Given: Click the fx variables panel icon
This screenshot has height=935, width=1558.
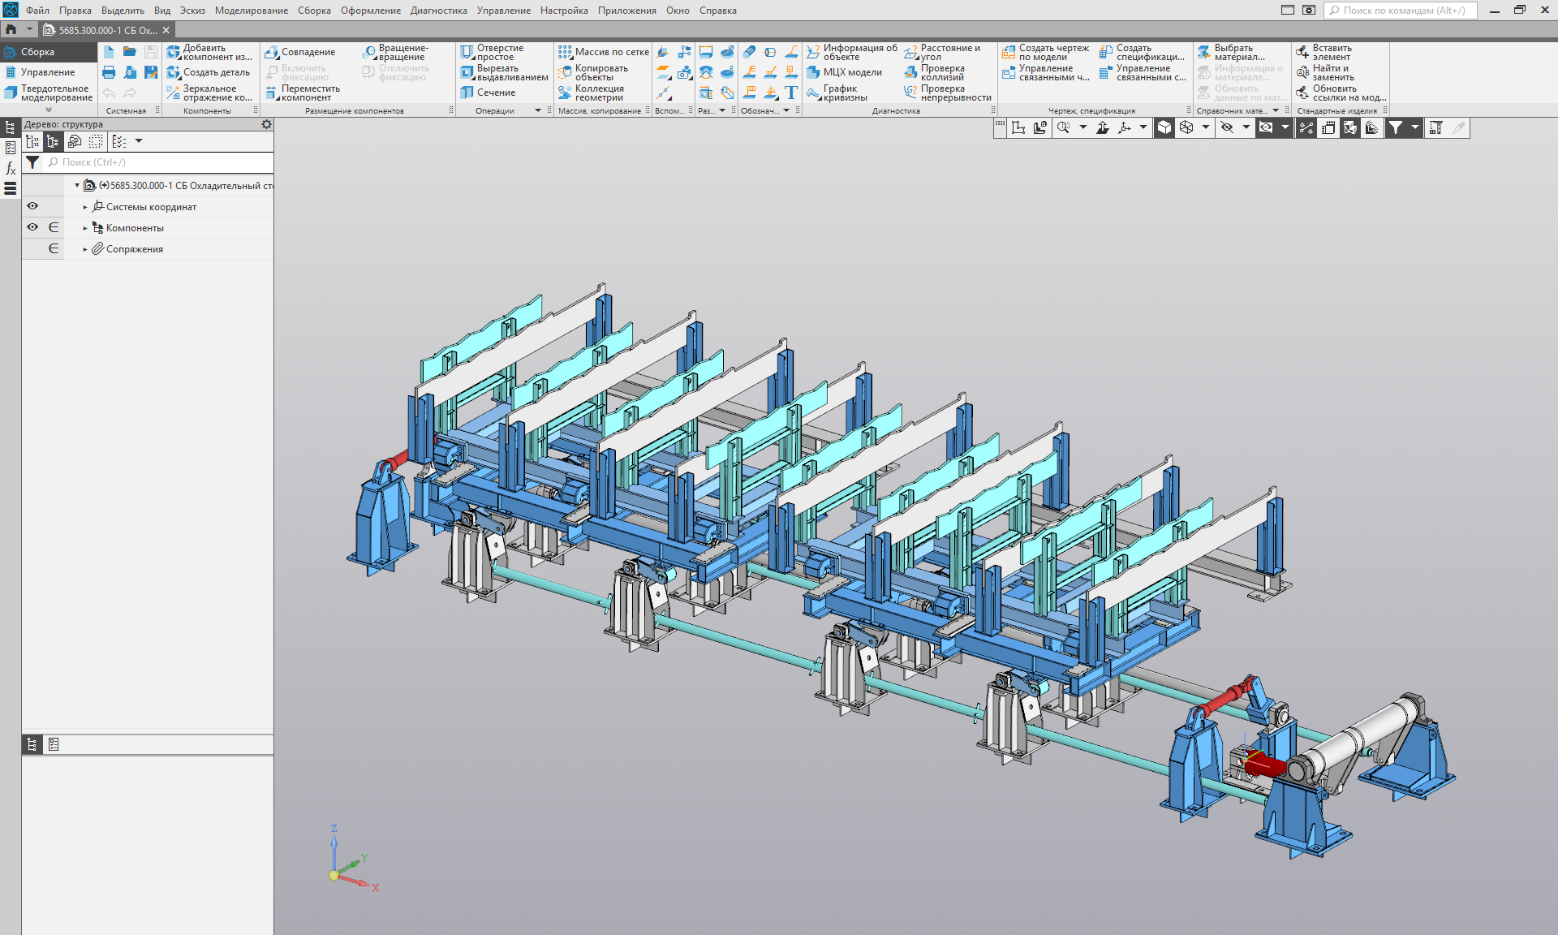Looking at the screenshot, I should click(11, 169).
